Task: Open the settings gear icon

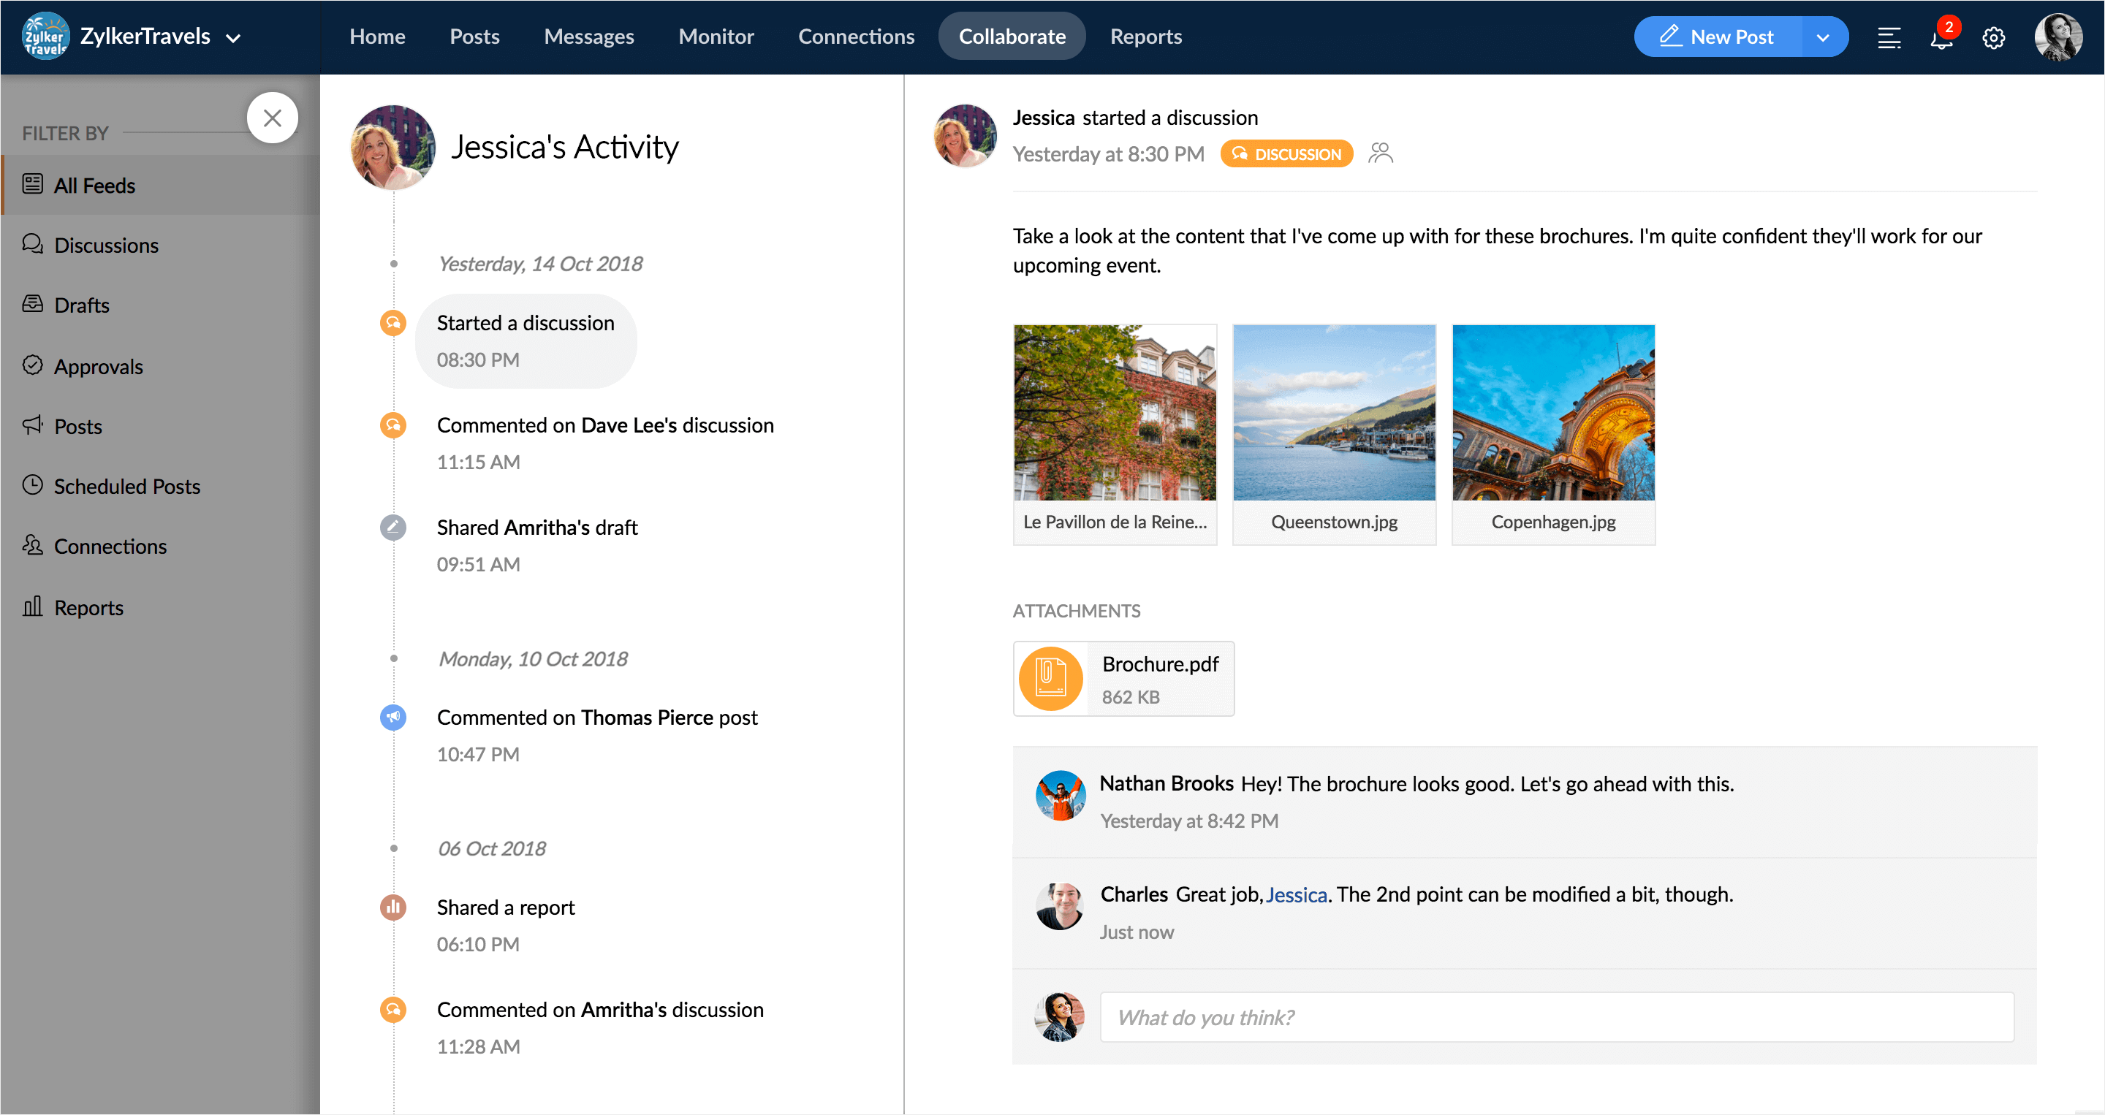Action: coord(1993,37)
